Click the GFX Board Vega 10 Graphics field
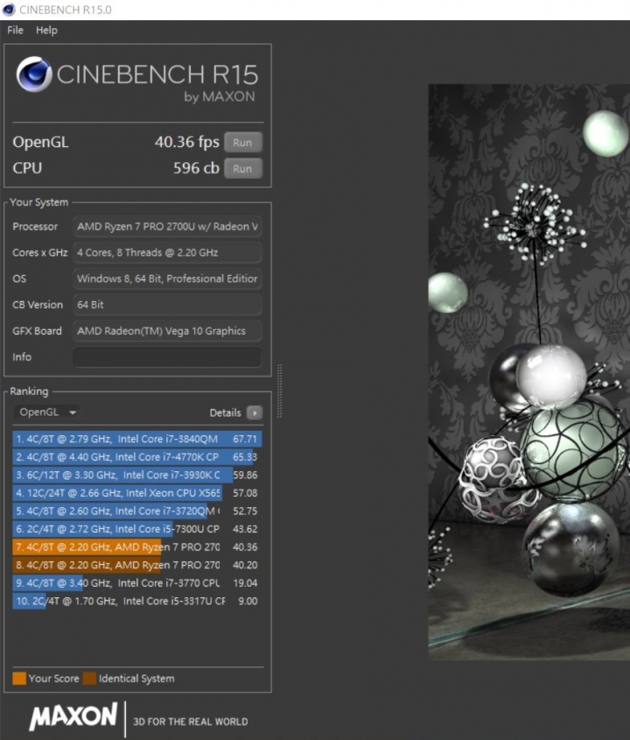Image resolution: width=630 pixels, height=740 pixels. pos(167,331)
